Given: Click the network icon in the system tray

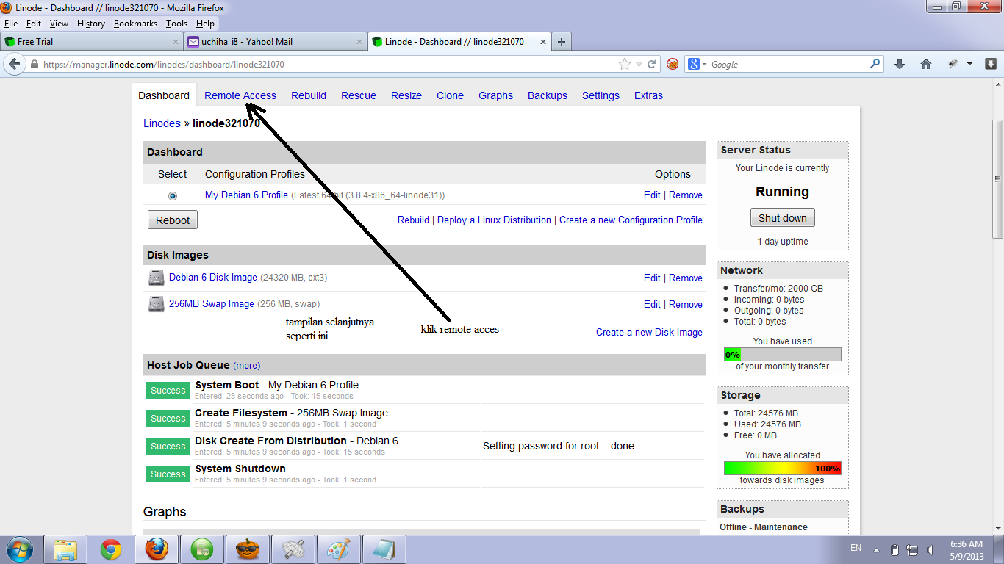Looking at the screenshot, I should [x=912, y=549].
